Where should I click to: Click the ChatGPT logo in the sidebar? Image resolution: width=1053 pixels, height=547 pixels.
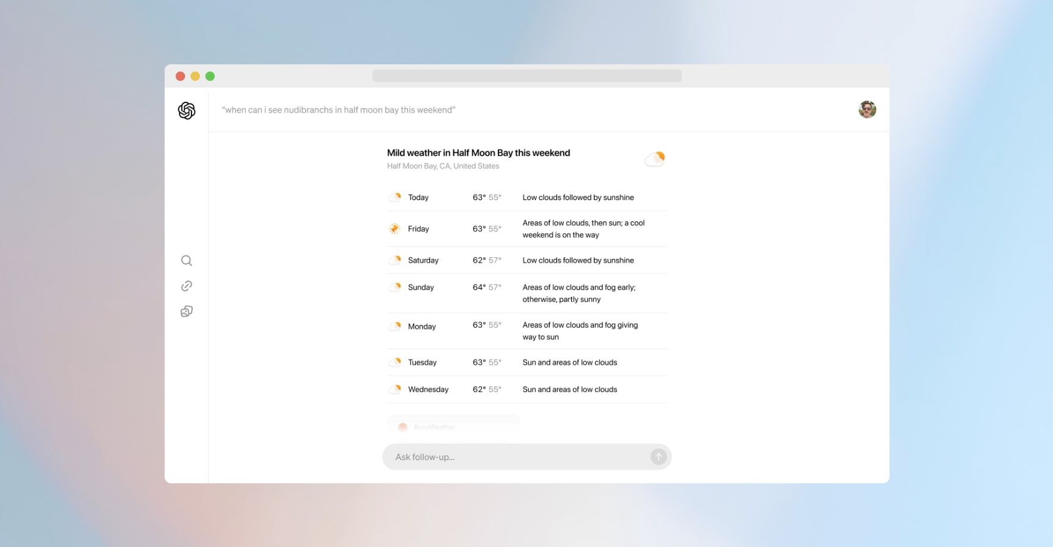pyautogui.click(x=186, y=111)
